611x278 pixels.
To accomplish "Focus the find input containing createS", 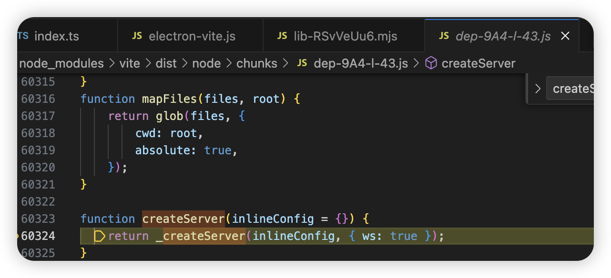I will (x=570, y=89).
